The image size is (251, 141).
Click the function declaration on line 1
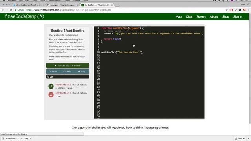[x=122, y=28]
